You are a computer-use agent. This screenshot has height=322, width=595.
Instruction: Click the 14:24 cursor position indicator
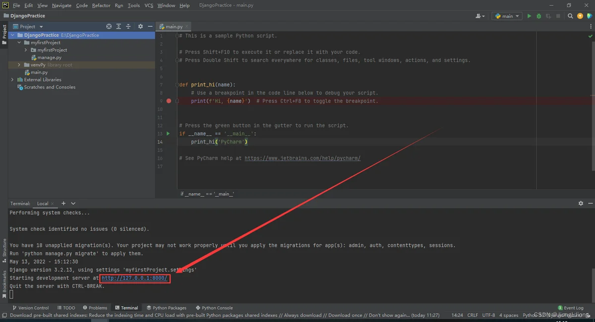tap(457, 315)
